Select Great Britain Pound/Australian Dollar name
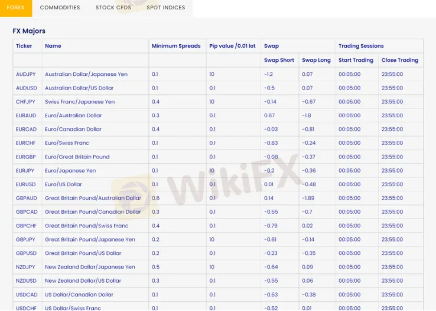The image size is (436, 311). (x=93, y=198)
